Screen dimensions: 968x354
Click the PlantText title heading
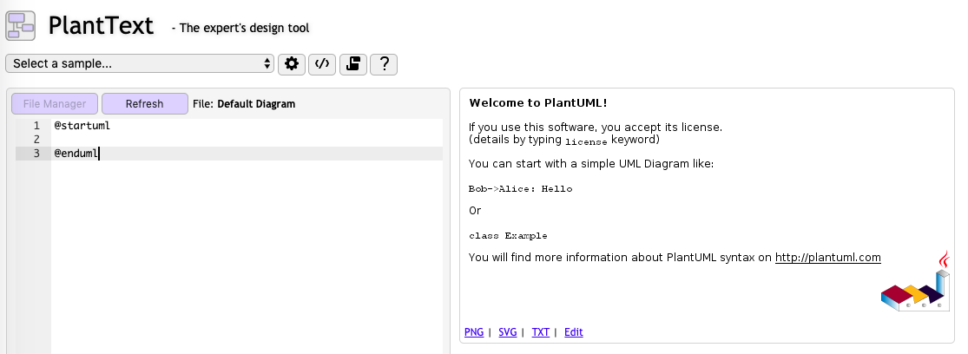click(102, 26)
